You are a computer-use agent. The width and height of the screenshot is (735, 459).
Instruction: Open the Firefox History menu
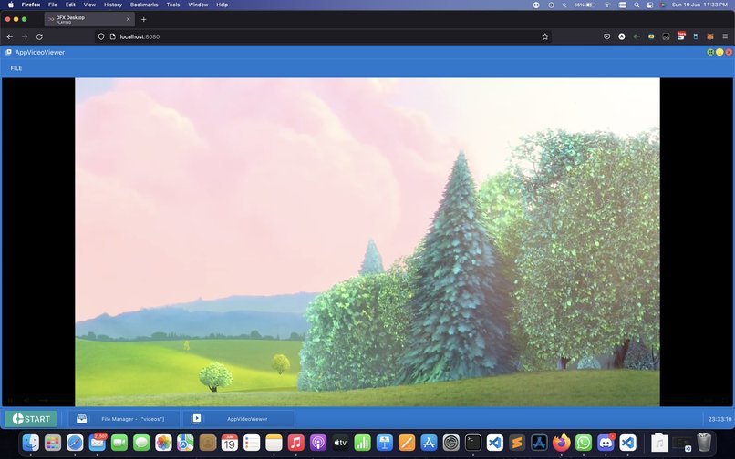112,5
